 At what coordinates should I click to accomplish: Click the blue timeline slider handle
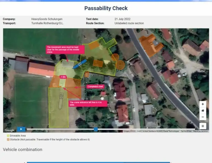tap(96, 129)
